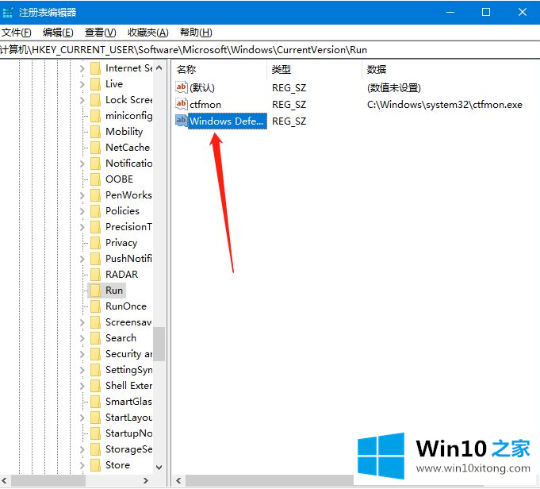This screenshot has height=489, width=540.
Task: Click the RunOnce folder icon
Action: point(95,306)
